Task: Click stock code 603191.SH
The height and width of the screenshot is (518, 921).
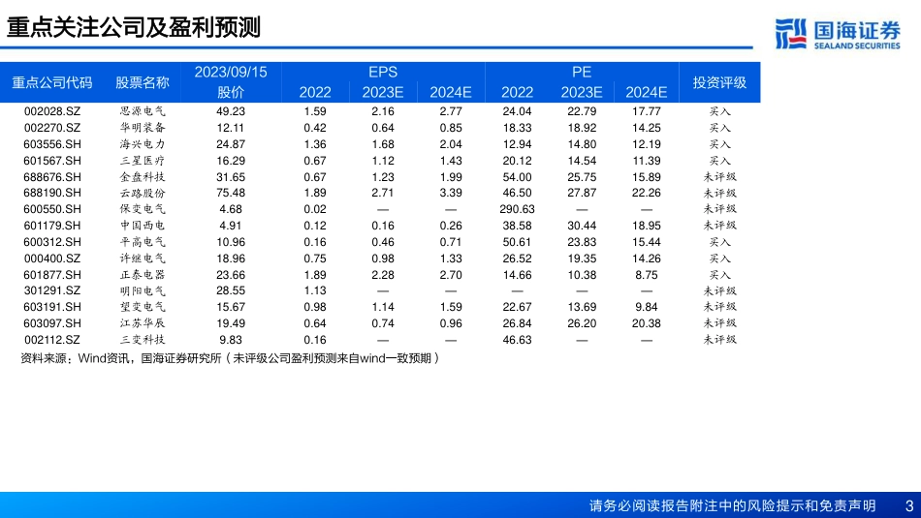Action: coord(52,307)
